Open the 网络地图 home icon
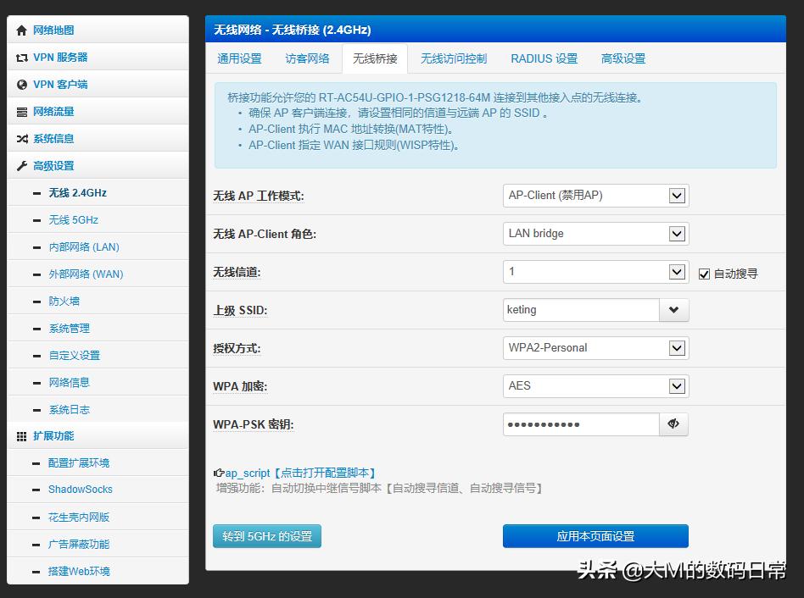Viewport: 804px width, 598px height. click(21, 30)
